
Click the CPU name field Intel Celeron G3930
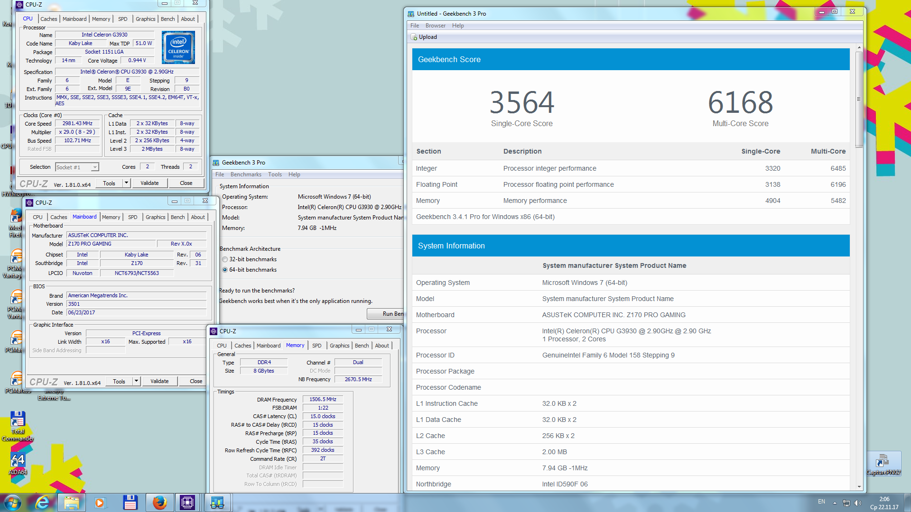click(104, 35)
